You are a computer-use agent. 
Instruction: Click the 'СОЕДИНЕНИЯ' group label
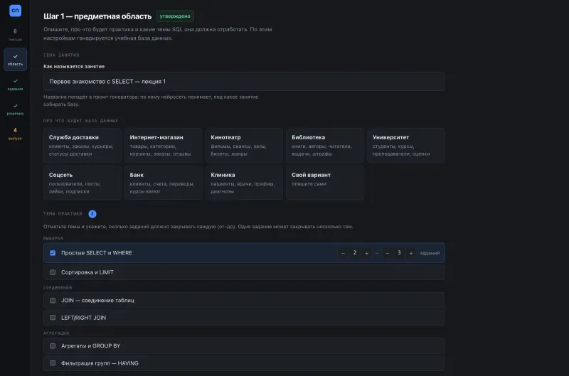(x=58, y=288)
